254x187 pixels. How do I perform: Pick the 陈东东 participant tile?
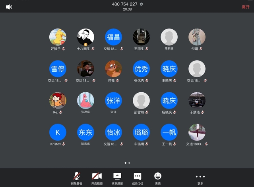[x=85, y=132]
